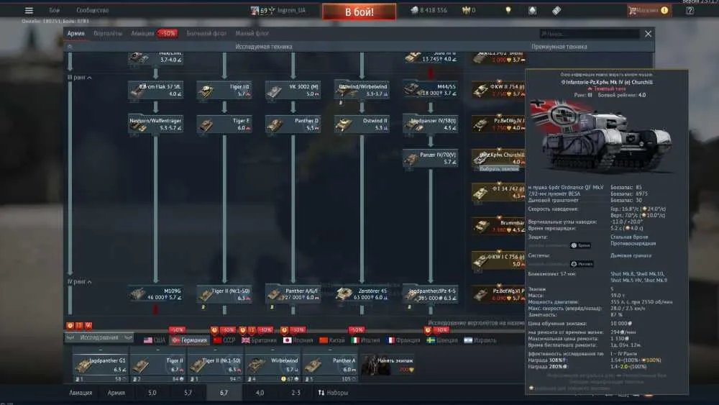
Task: Click the top-bar icon right of light bulb
Action: point(532,10)
